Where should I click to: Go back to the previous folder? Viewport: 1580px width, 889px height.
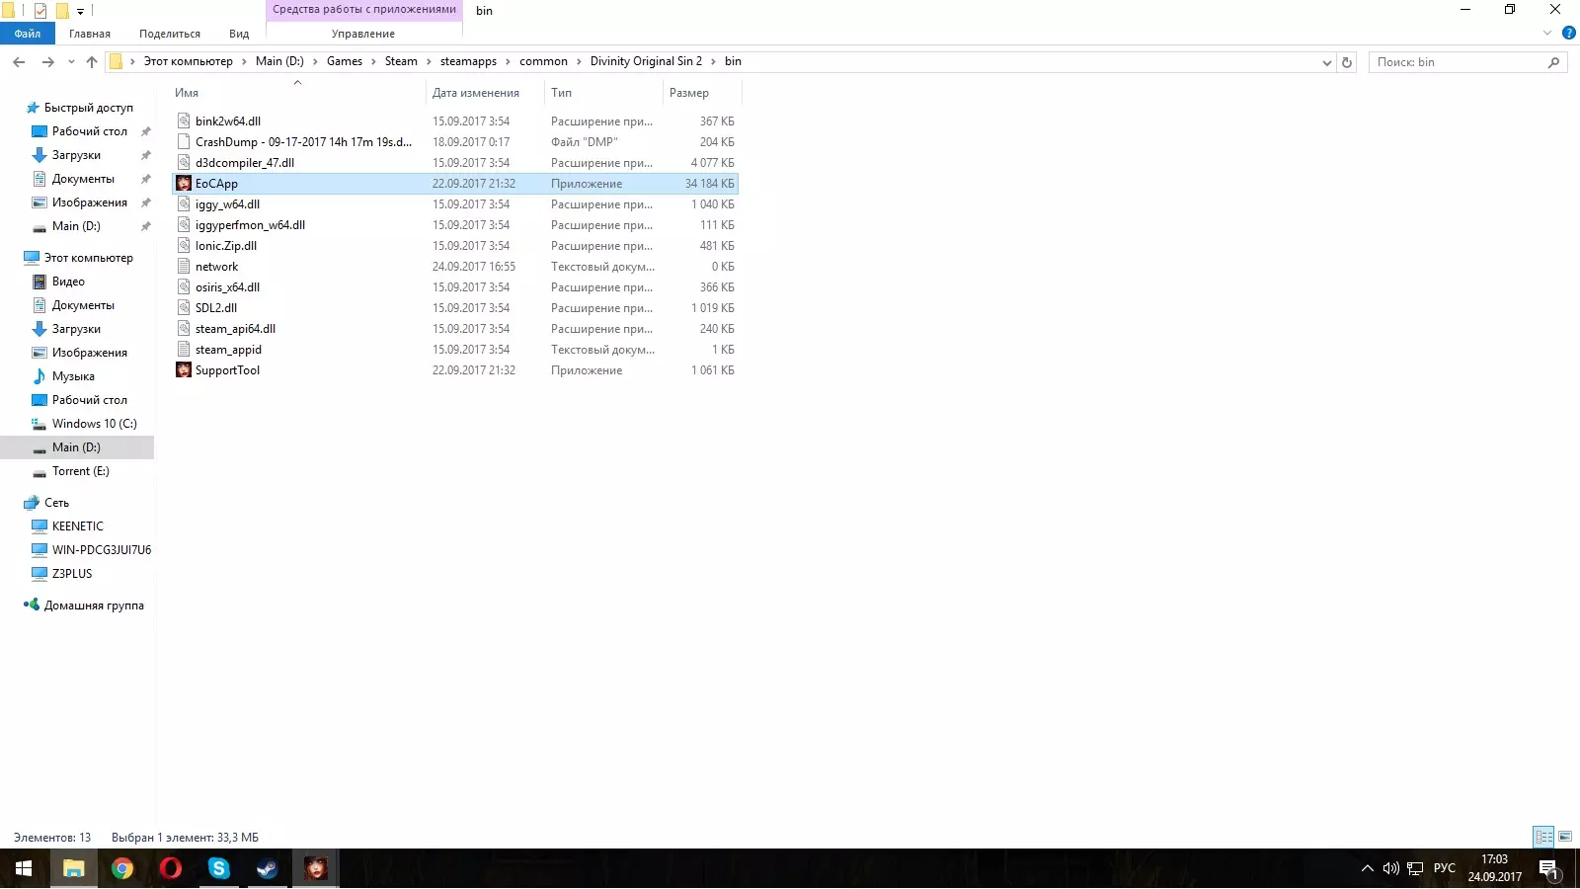click(x=19, y=62)
